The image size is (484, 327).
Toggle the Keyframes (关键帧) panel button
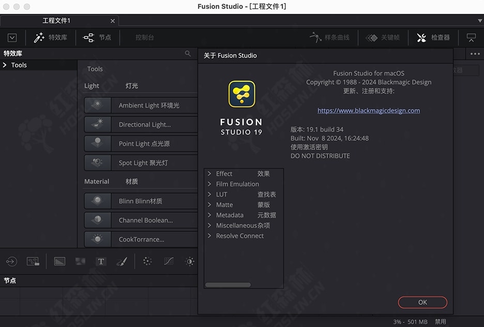383,38
